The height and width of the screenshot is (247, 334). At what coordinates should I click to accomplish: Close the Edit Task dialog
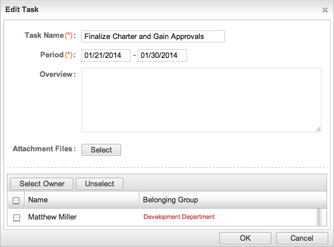coord(325,10)
